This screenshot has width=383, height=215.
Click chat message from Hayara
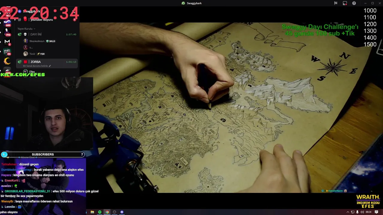(37, 175)
